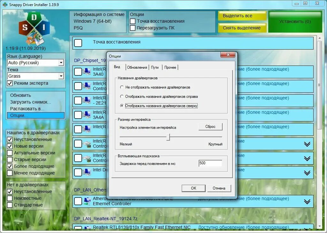Screen dimensions: 327x233
Task: Click the green Установить (0) button
Action: pyautogui.click(x=295, y=22)
